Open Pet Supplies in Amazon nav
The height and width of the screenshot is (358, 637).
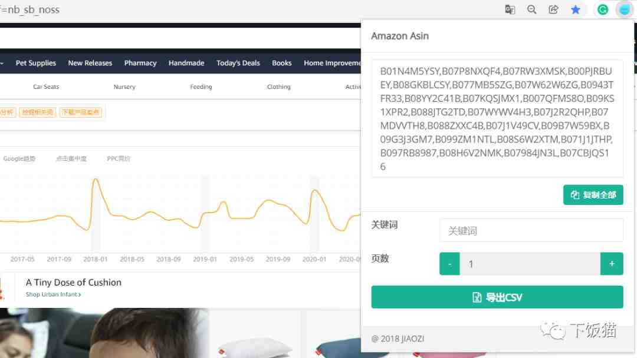[x=36, y=63]
